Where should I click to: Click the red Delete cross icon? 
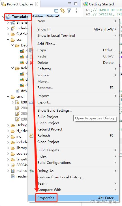31,62
